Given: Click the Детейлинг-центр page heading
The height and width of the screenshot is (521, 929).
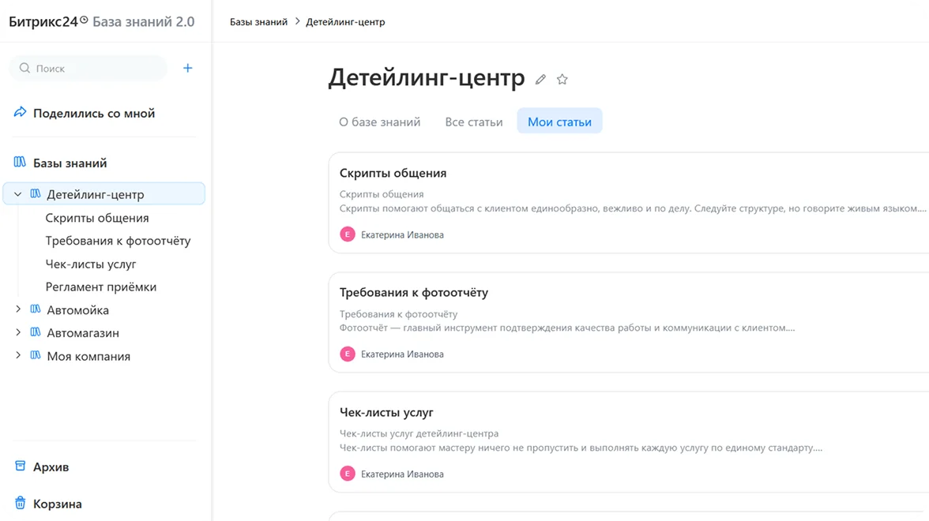Looking at the screenshot, I should point(427,77).
